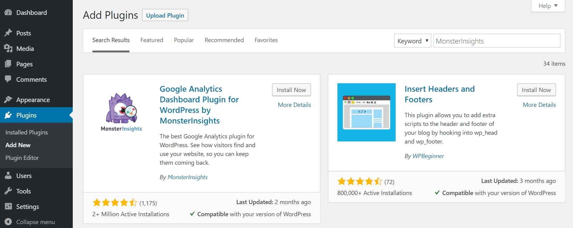Image resolution: width=573 pixels, height=228 pixels.
Task: Click Last Updated 2 months ago text
Action: coord(273,202)
